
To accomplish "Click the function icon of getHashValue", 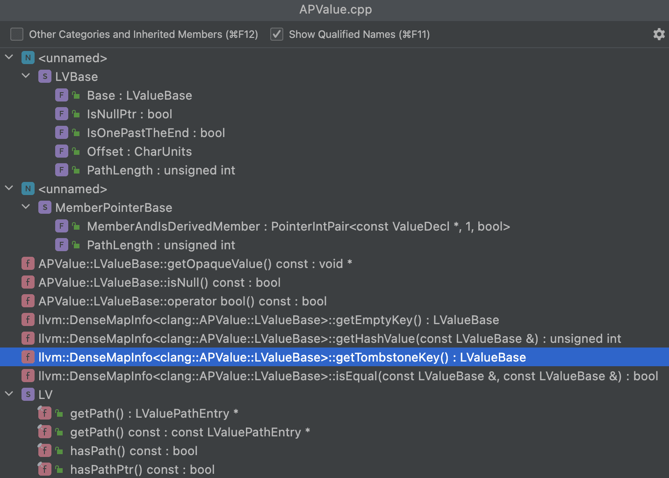I will [28, 338].
